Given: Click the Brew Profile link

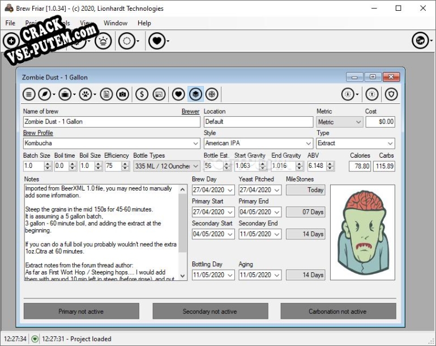Looking at the screenshot, I should click(38, 133).
